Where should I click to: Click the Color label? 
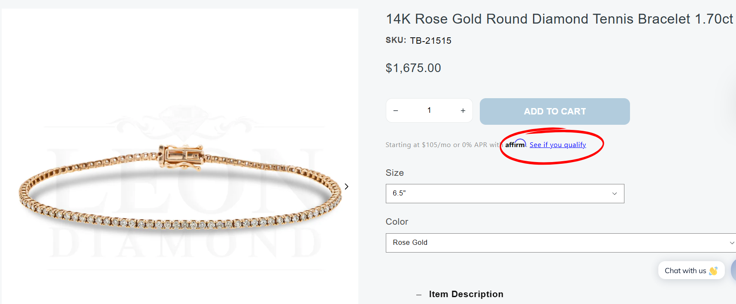pyautogui.click(x=397, y=222)
